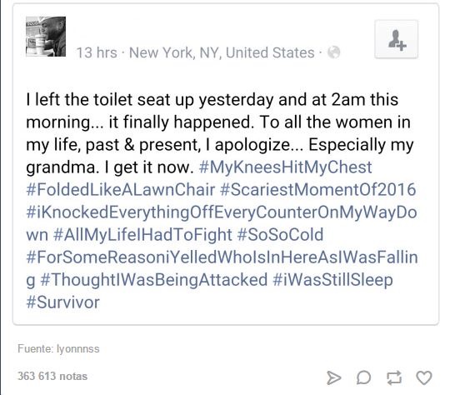
Task: Open hashtag #ThoughtIWasBeingAttacked
Action: click(x=154, y=280)
